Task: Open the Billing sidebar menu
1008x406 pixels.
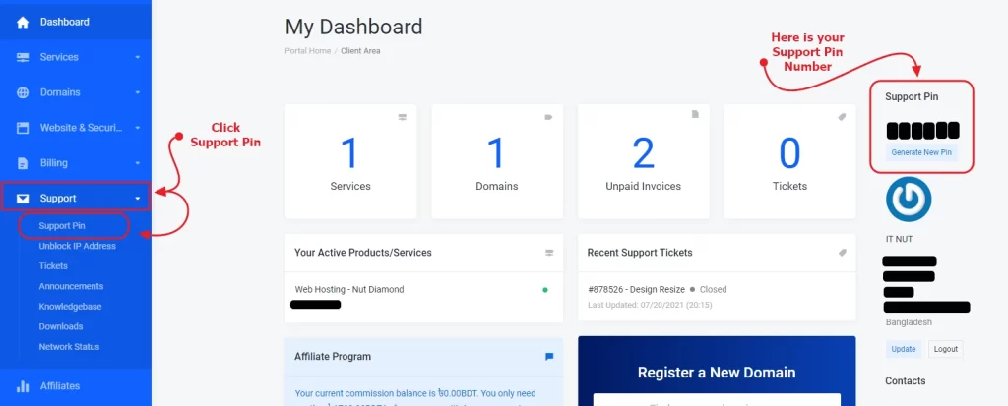Action: 76,163
